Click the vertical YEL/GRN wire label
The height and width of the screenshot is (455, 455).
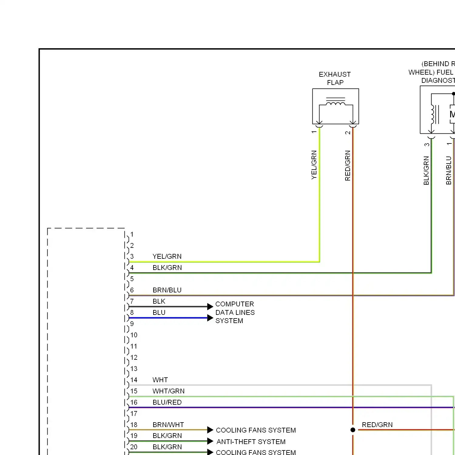(314, 165)
